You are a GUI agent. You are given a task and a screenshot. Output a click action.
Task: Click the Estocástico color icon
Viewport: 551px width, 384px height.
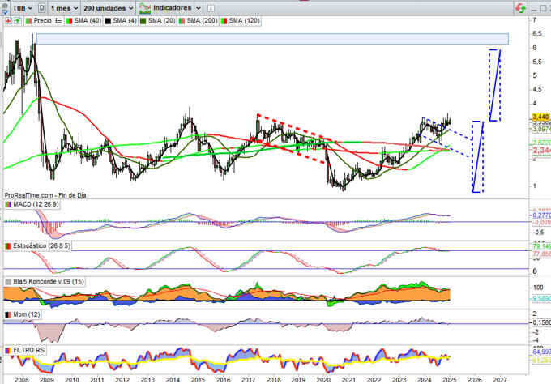pos(8,246)
